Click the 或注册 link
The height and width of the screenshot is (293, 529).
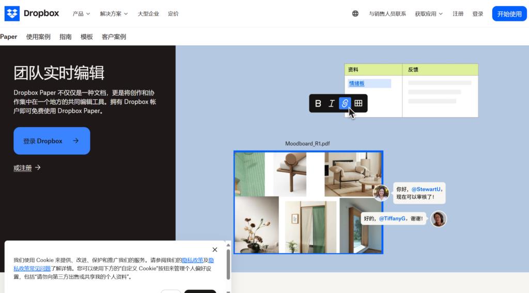(x=23, y=168)
